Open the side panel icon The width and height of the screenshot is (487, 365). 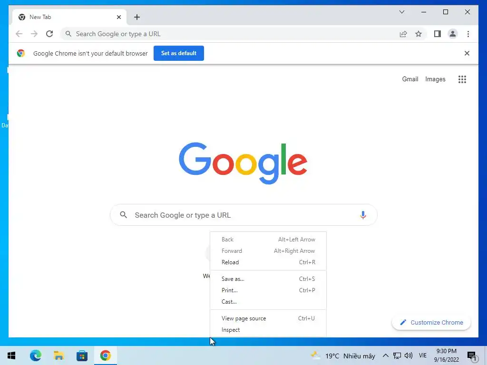click(x=438, y=34)
